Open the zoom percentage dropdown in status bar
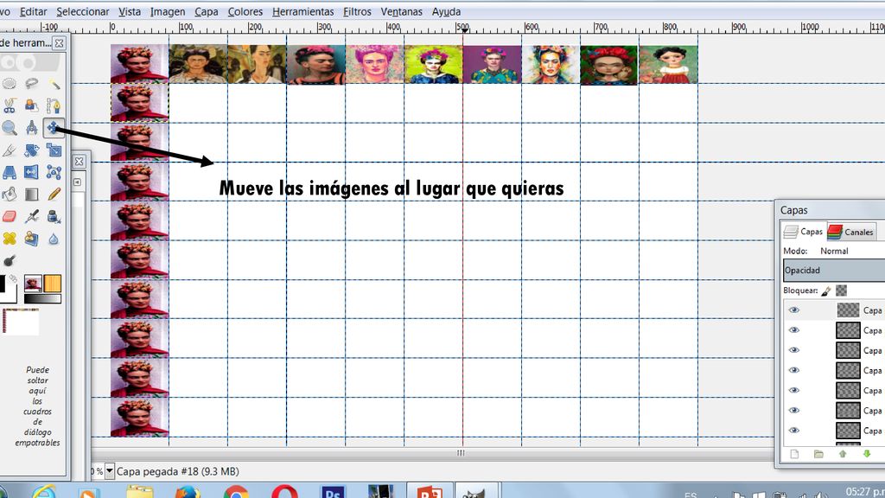Image resolution: width=885 pixels, height=498 pixels. pyautogui.click(x=110, y=471)
